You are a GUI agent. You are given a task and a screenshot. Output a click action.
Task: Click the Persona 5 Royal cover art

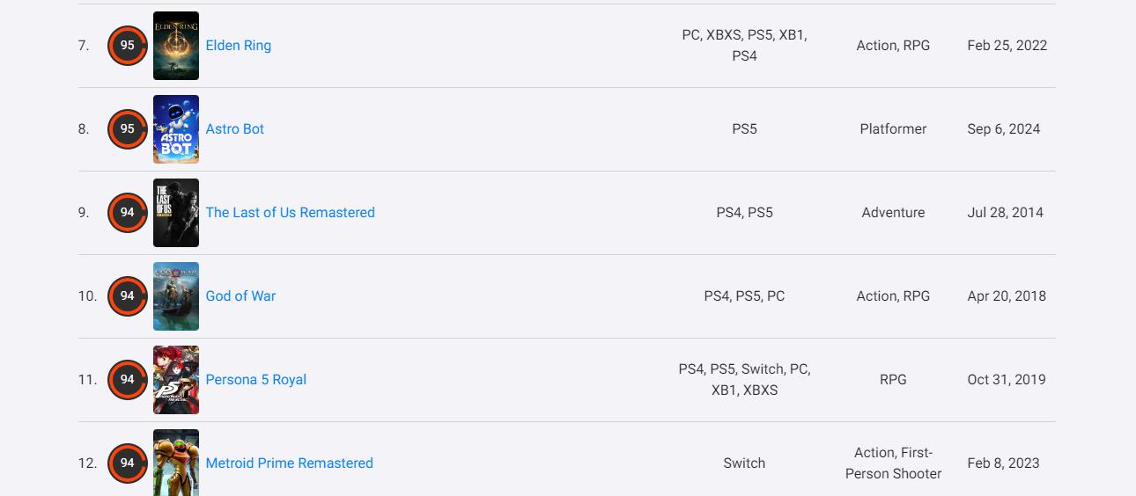click(x=176, y=380)
